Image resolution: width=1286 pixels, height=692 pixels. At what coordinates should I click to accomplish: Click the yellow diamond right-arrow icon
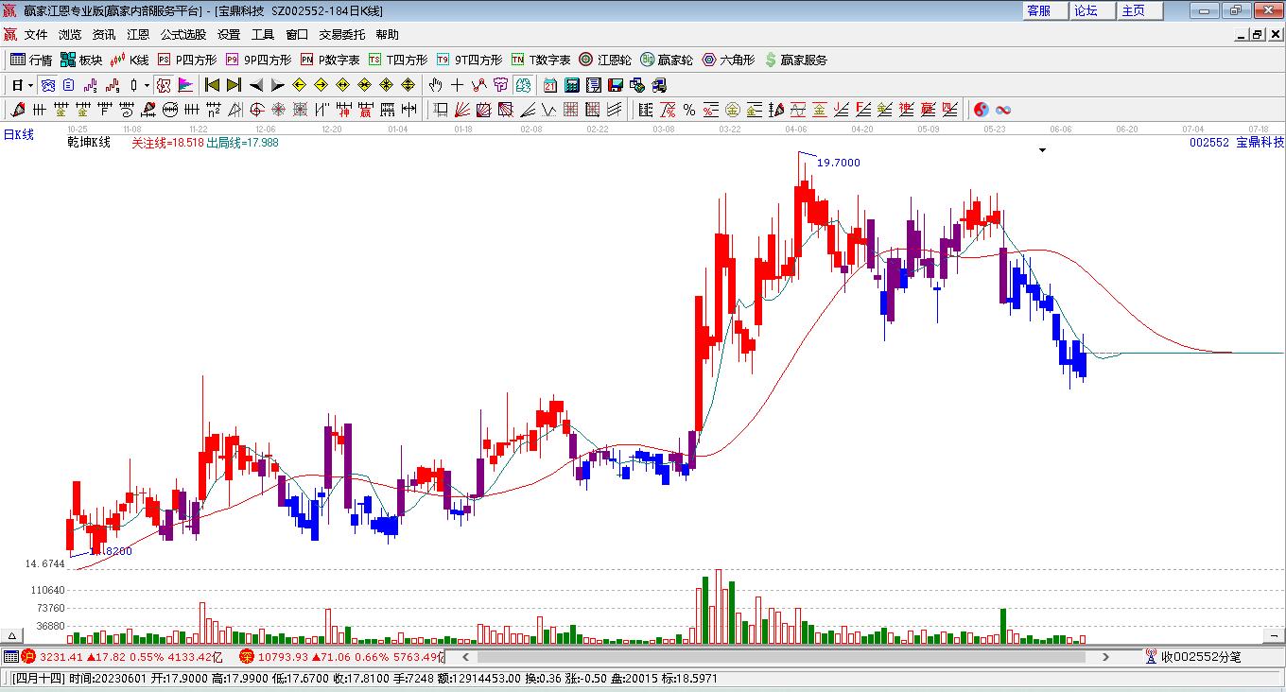tap(321, 85)
